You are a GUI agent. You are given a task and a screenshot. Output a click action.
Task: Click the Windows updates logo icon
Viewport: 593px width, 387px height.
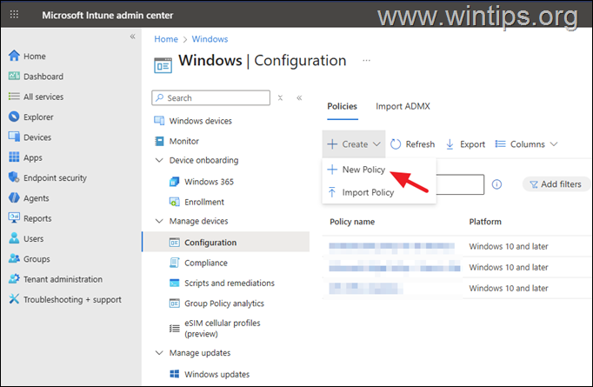point(175,374)
